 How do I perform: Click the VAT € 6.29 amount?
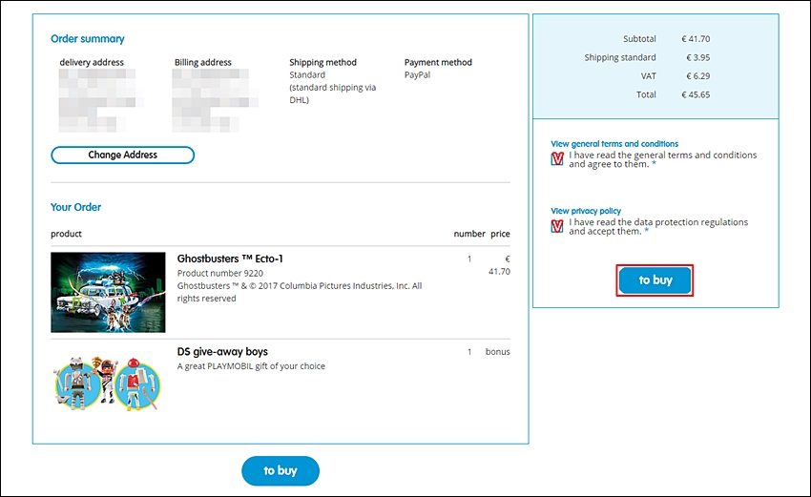pos(697,76)
